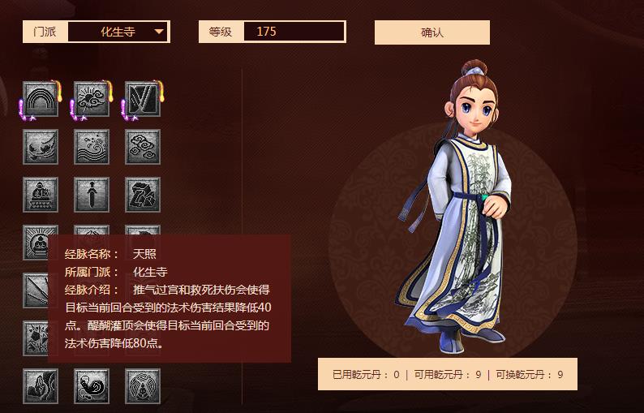The height and width of the screenshot is (413, 644).
Task: Select the seated Buddha lotus skill icon
Action: pyautogui.click(x=41, y=195)
